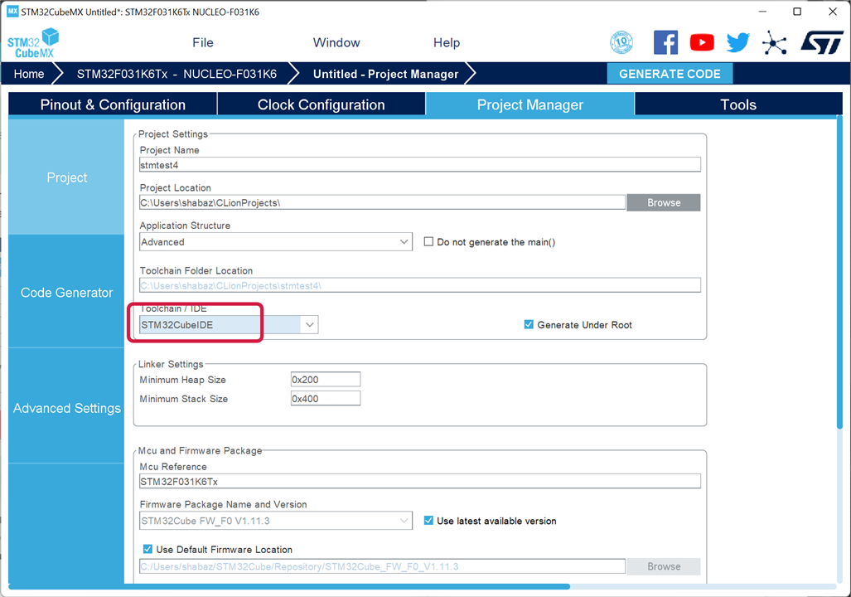The image size is (851, 597).
Task: Open the 10 years anniversary badge icon
Action: (x=621, y=42)
